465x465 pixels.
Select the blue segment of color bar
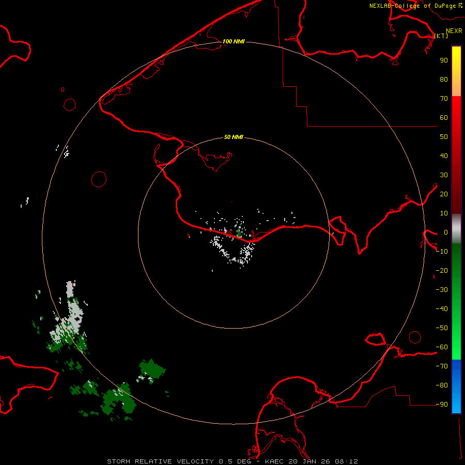tap(456, 386)
